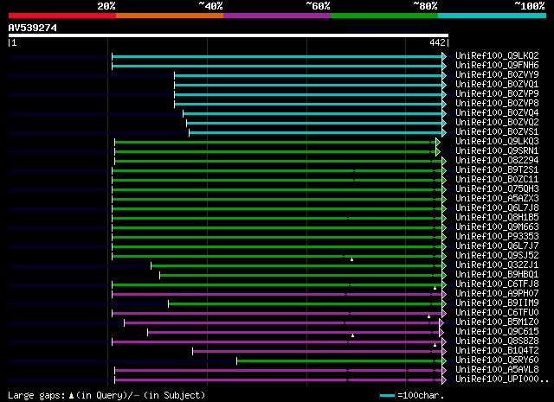Image resolution: width=554 pixels, height=402 pixels.
Task: Select the UniRef100_A9PH07 label
Action: click(497, 294)
